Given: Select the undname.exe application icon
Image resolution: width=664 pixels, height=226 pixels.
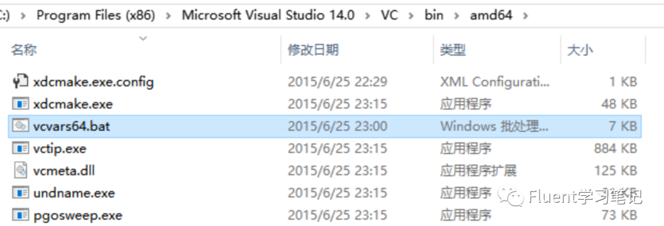Looking at the screenshot, I should 20,193.
